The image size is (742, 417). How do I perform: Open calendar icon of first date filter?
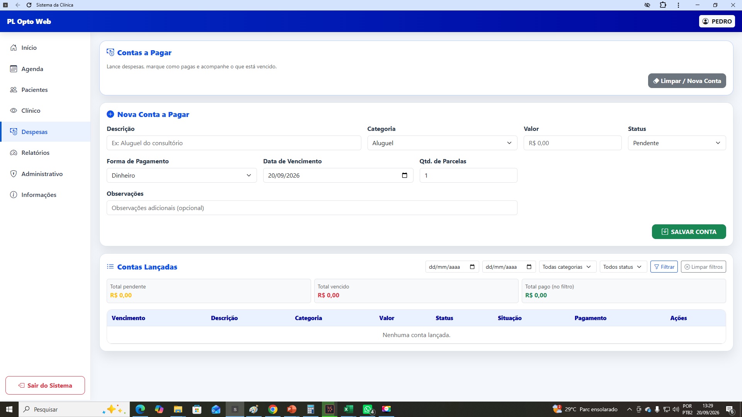[x=472, y=267]
